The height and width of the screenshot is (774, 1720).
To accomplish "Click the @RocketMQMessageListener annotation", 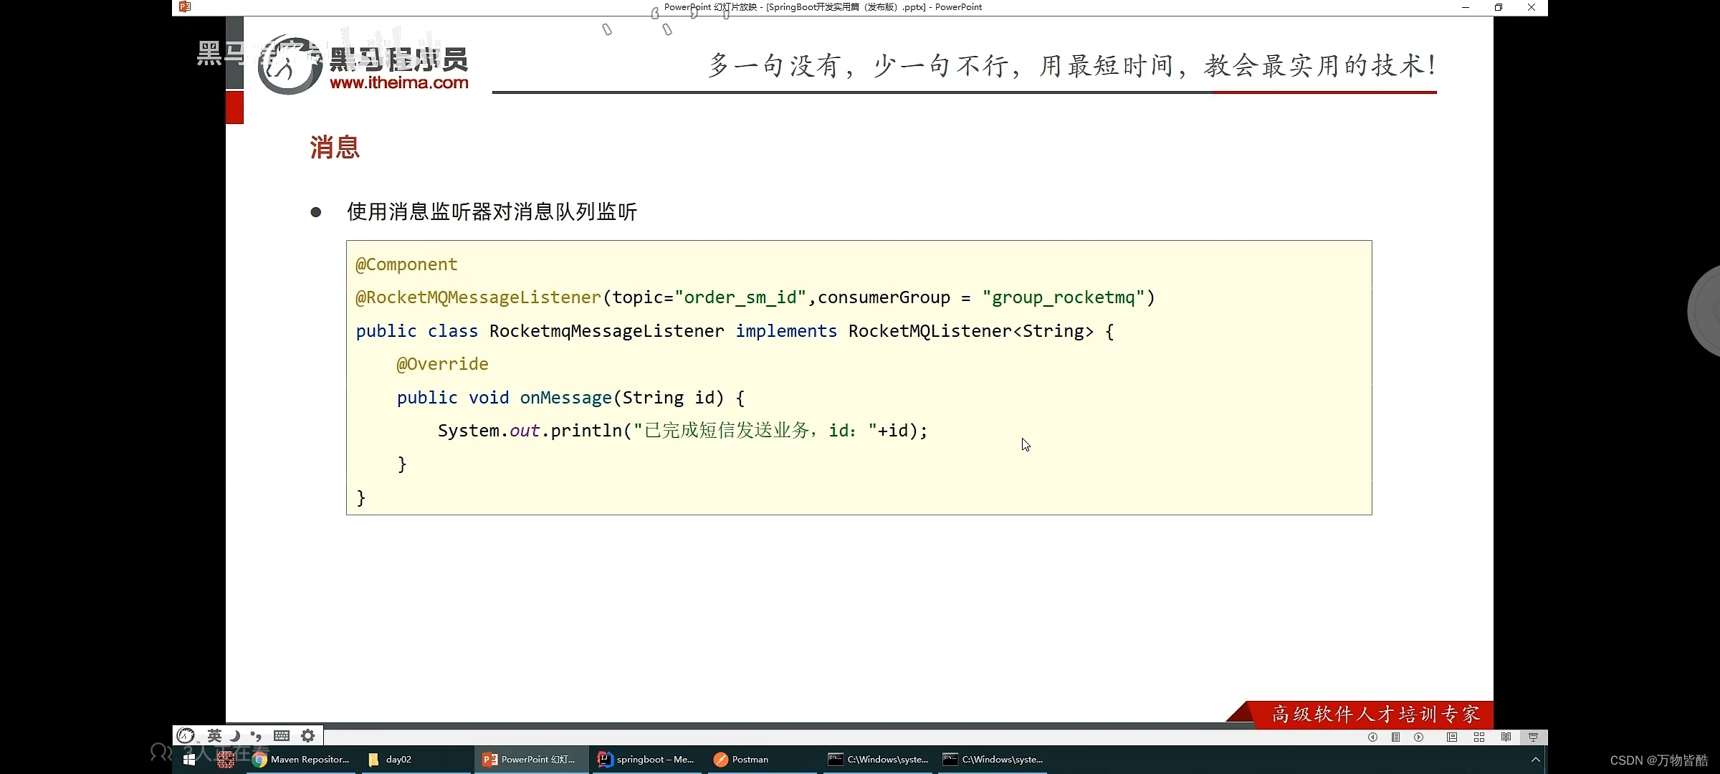I will tap(478, 297).
